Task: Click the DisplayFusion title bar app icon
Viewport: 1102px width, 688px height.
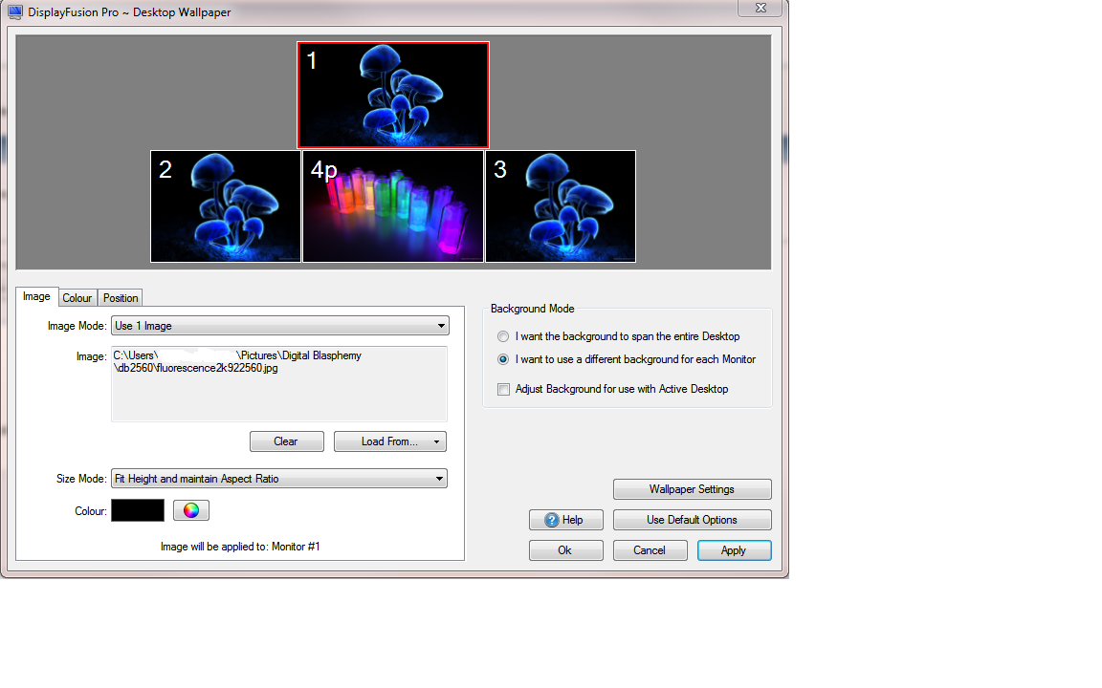Action: point(14,12)
